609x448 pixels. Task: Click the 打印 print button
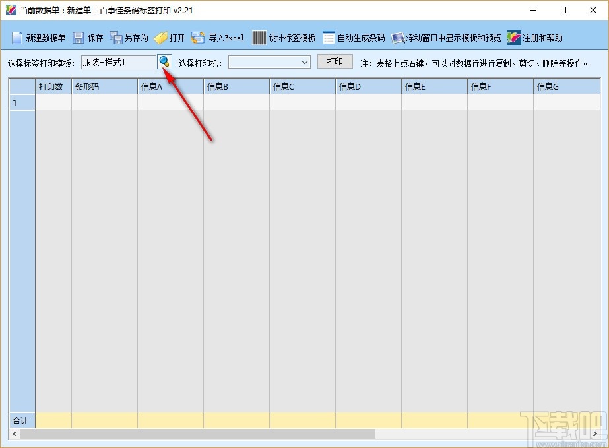335,61
